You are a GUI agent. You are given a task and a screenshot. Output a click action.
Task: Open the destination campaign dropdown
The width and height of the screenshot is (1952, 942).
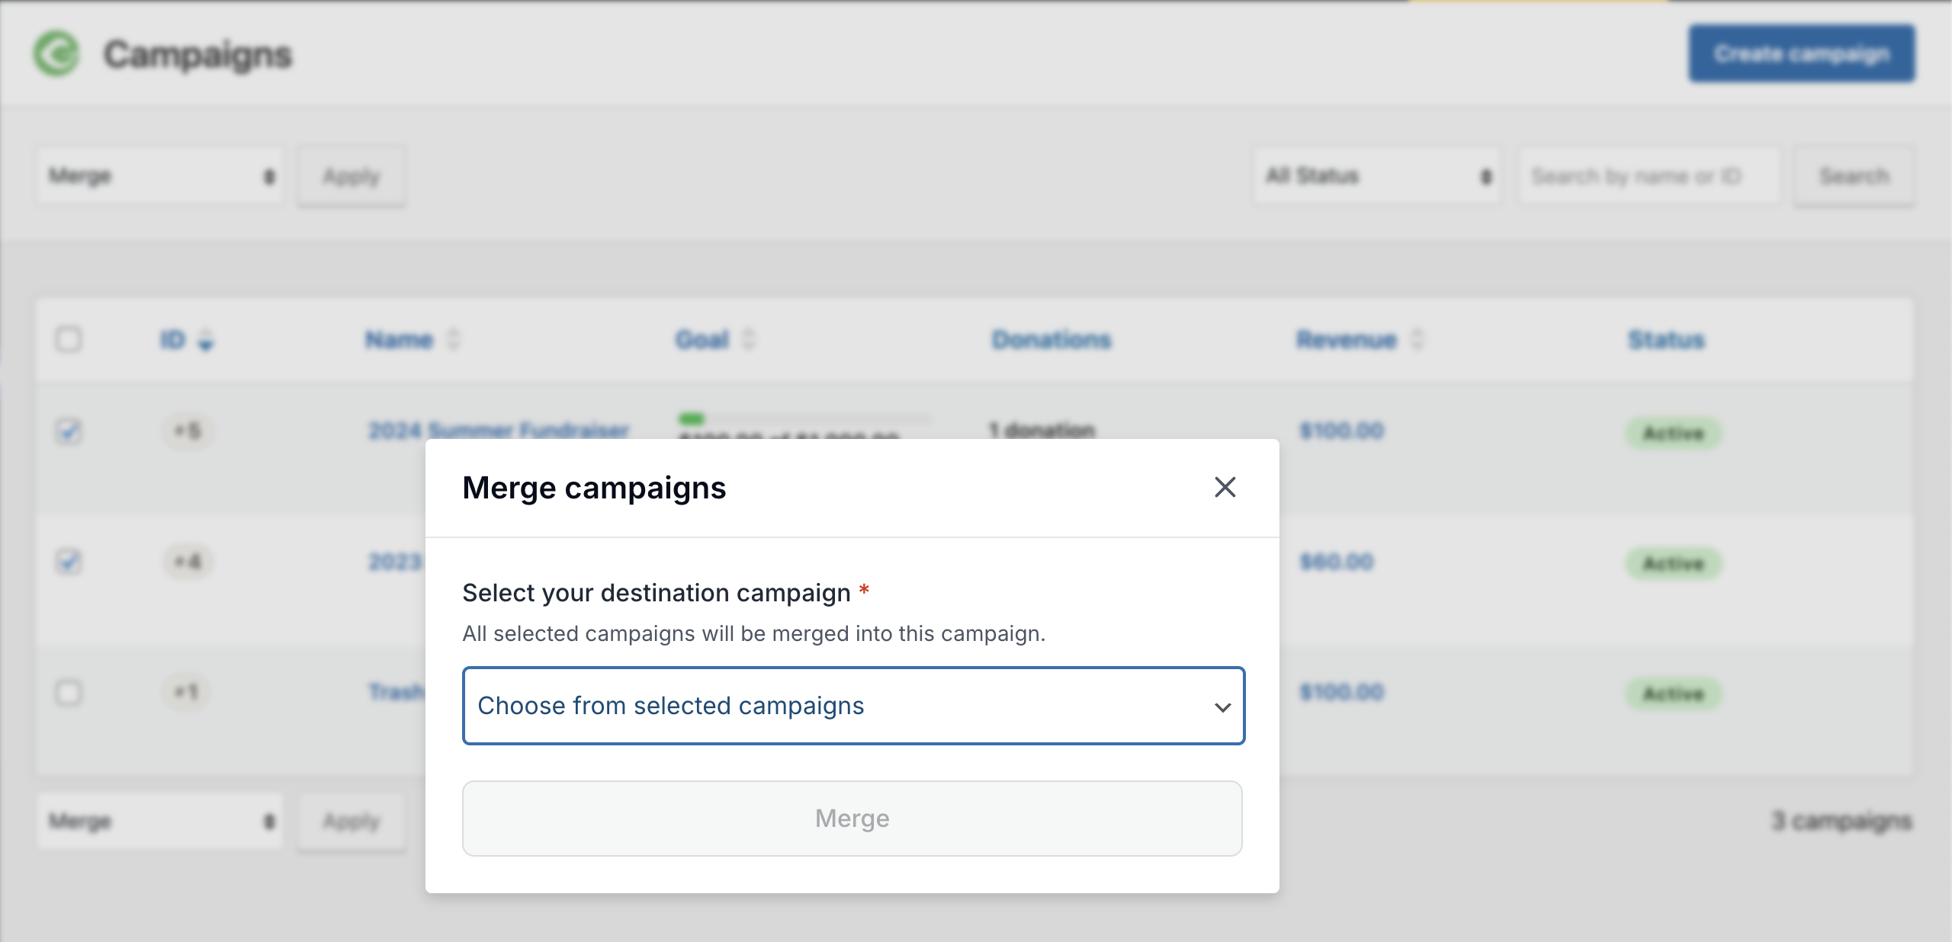[852, 706]
